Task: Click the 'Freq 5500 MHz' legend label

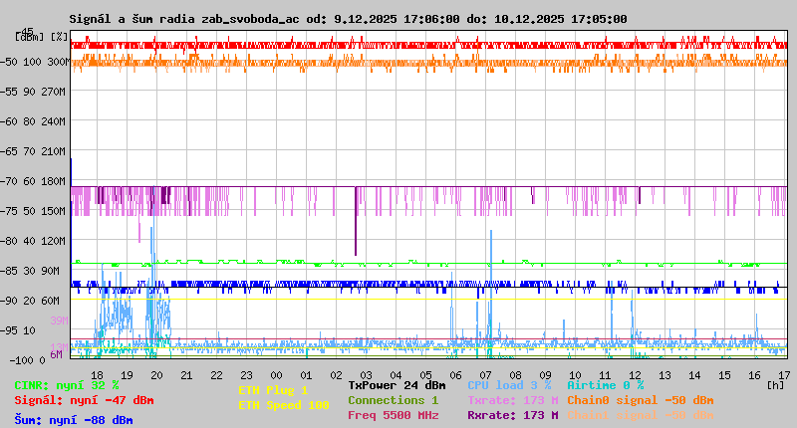Action: pos(393,415)
